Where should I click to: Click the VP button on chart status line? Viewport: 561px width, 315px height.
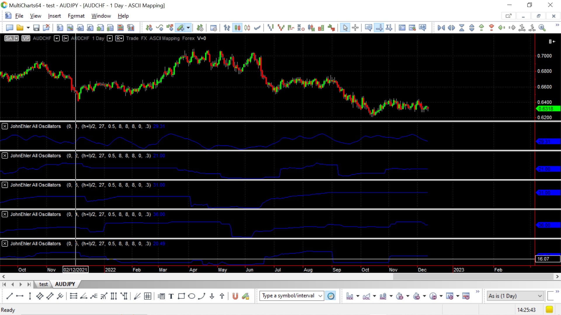(26, 38)
